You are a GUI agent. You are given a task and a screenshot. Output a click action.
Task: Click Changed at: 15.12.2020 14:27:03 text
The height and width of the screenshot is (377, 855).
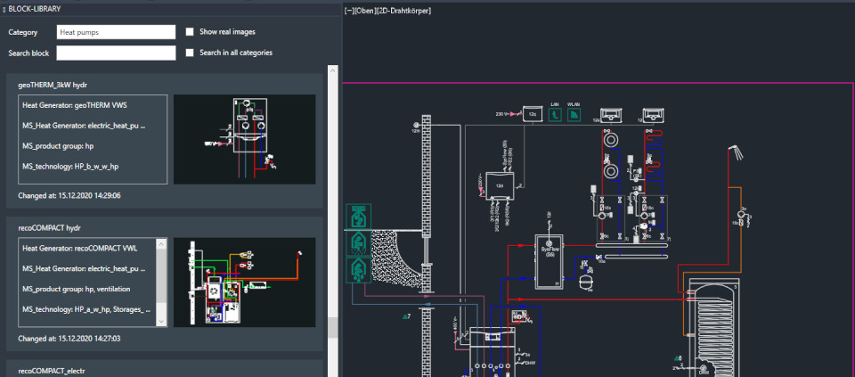point(69,339)
